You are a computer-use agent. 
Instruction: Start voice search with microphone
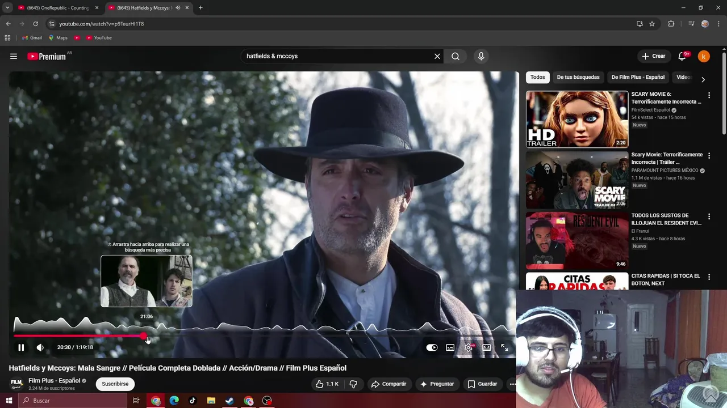click(481, 56)
